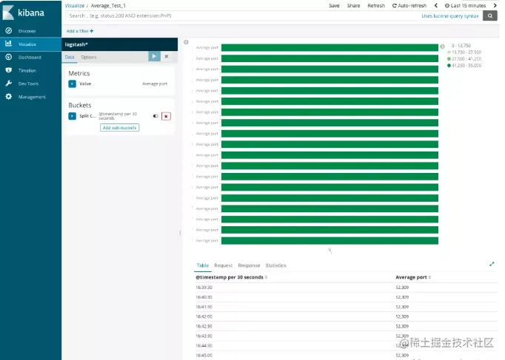Sort by @timestamp per 30 seconds column

pyautogui.click(x=231, y=277)
